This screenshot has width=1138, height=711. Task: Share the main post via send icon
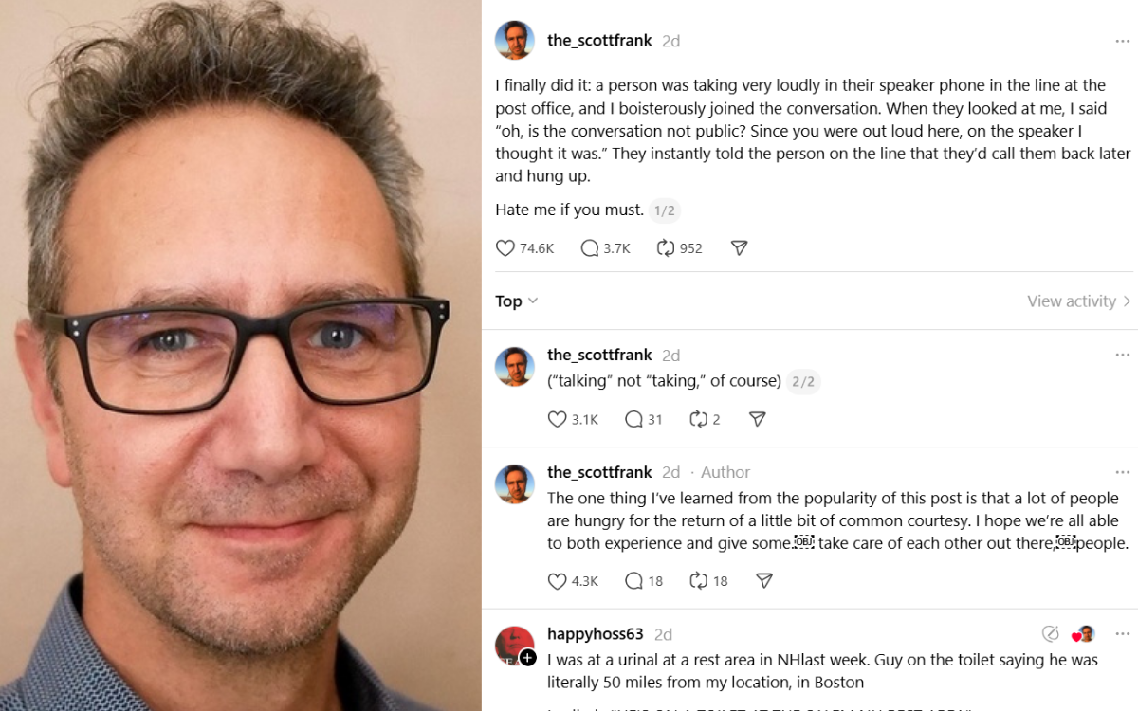(740, 248)
